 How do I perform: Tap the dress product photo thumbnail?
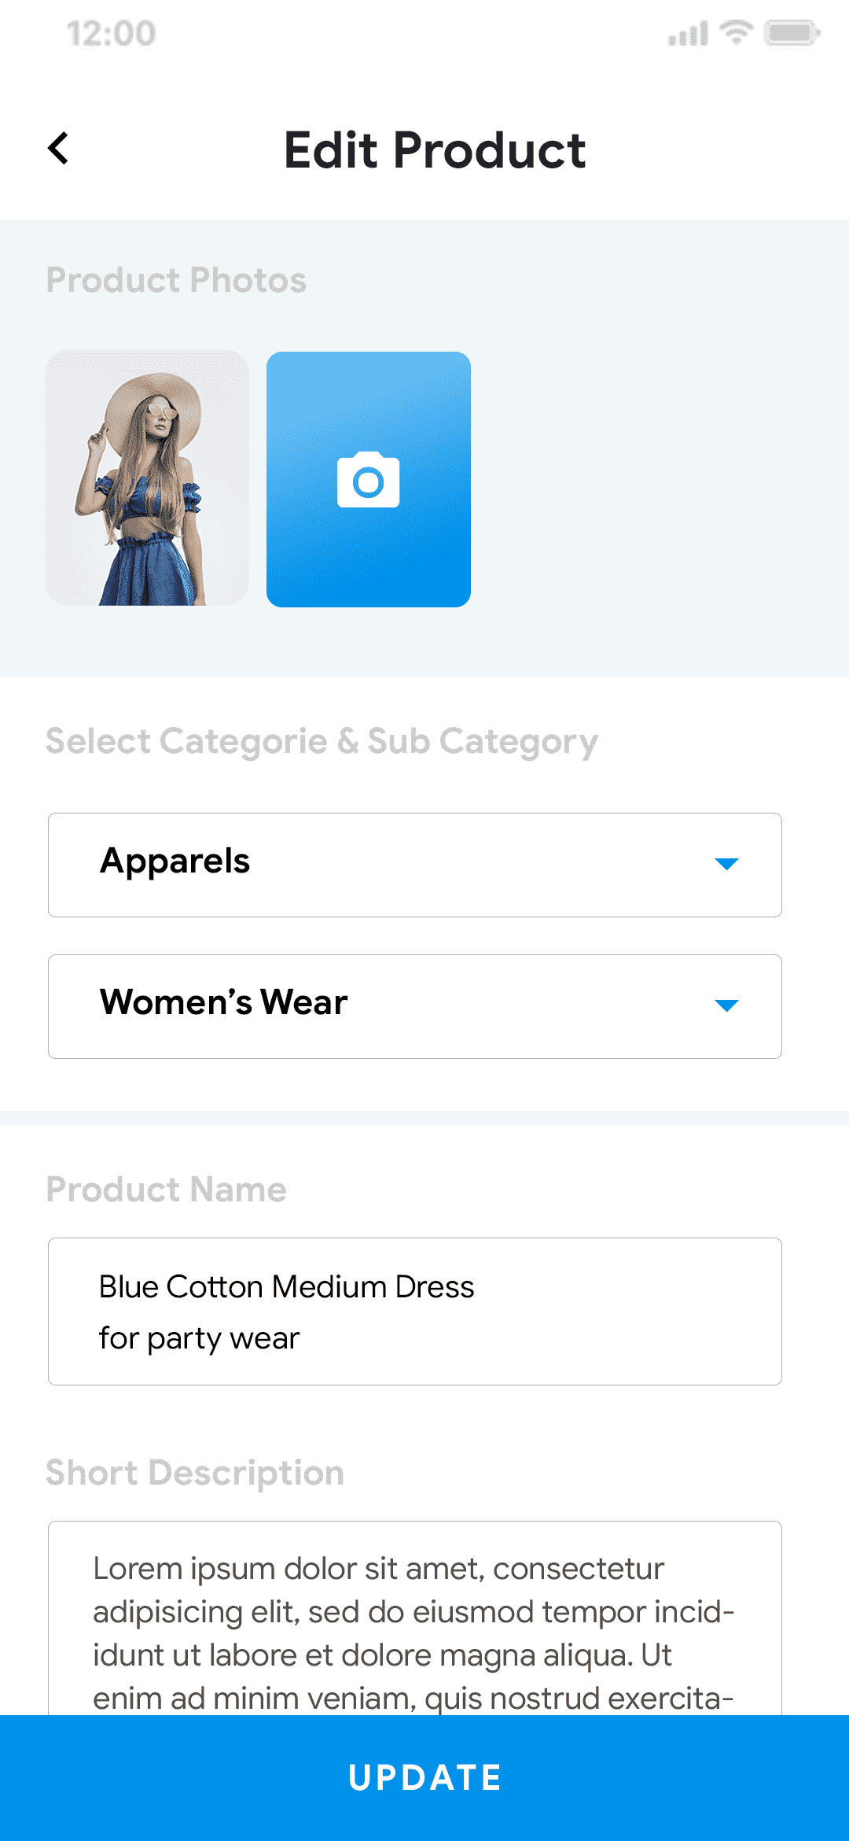148,478
